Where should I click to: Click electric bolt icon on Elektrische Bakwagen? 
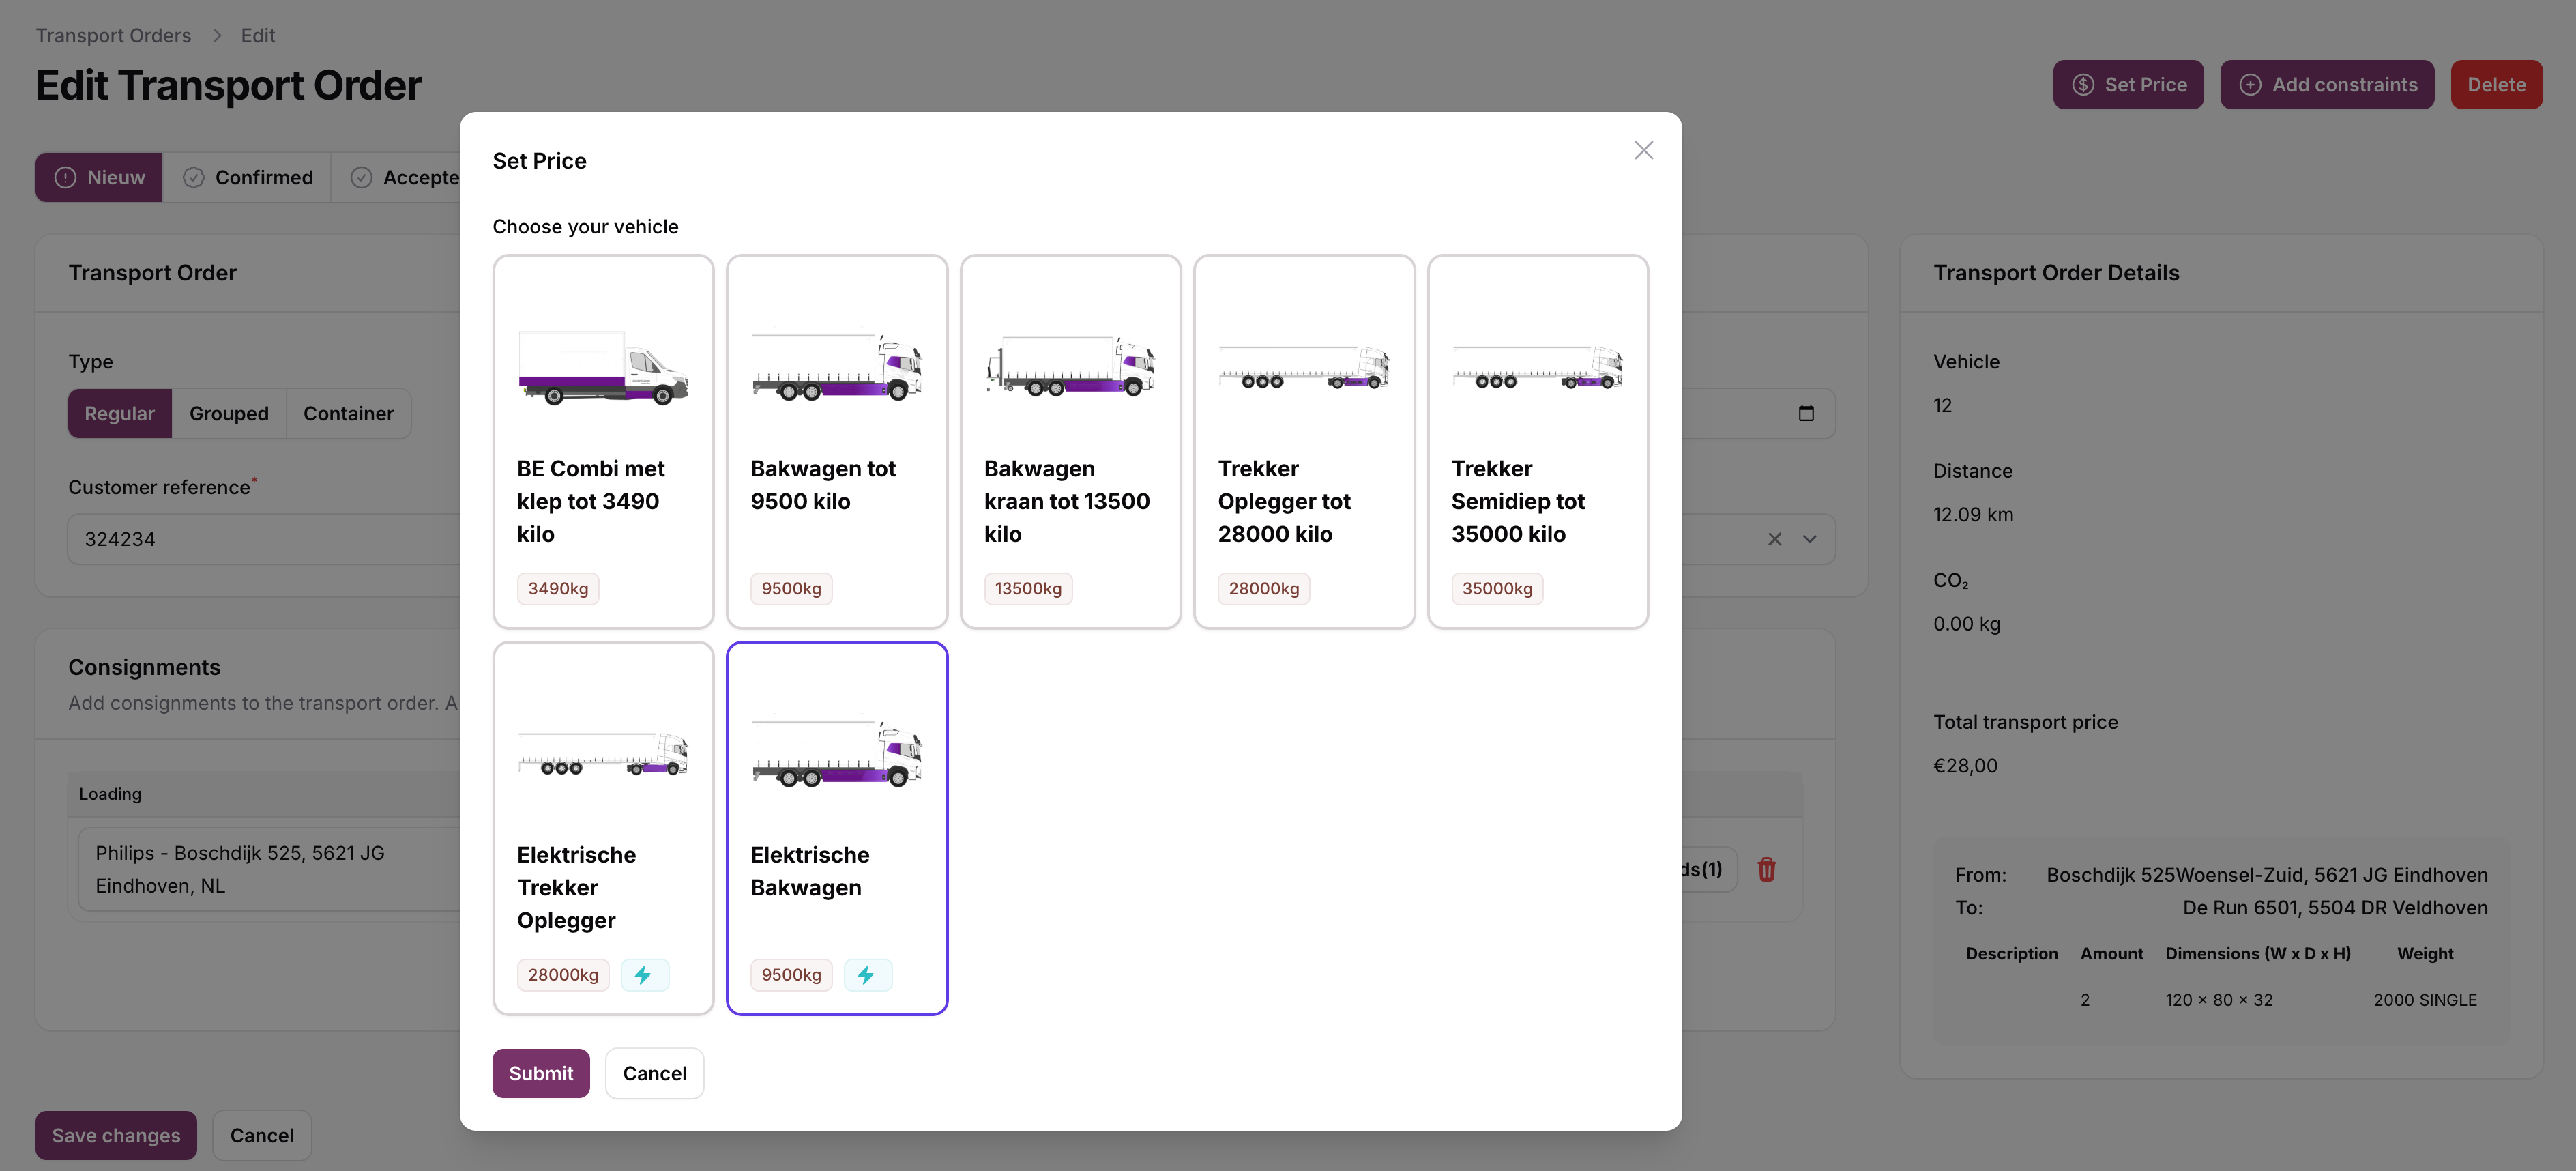(867, 975)
